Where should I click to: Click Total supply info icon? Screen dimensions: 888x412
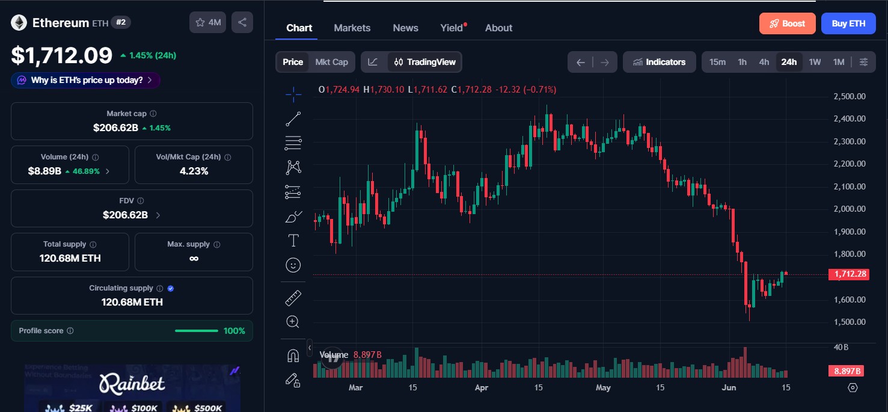[x=93, y=245]
